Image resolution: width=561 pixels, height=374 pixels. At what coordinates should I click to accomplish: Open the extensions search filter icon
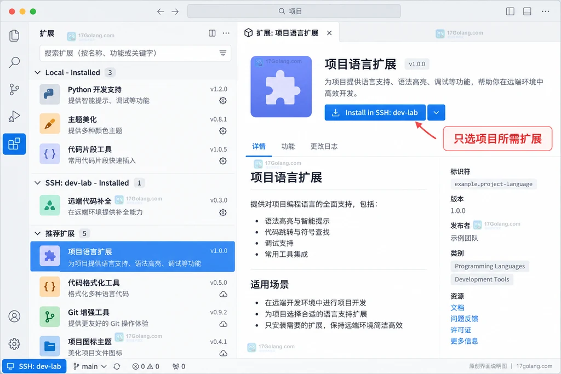point(223,53)
